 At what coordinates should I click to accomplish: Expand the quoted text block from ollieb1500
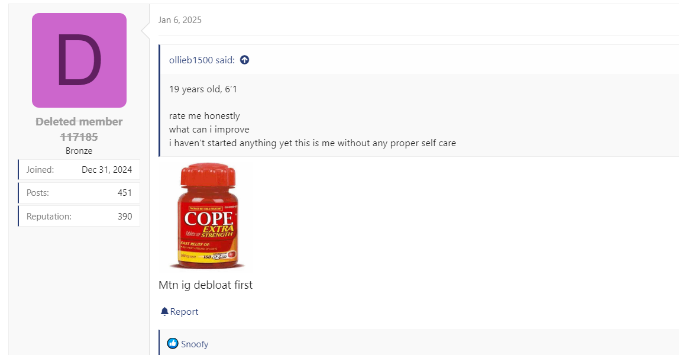click(419, 115)
